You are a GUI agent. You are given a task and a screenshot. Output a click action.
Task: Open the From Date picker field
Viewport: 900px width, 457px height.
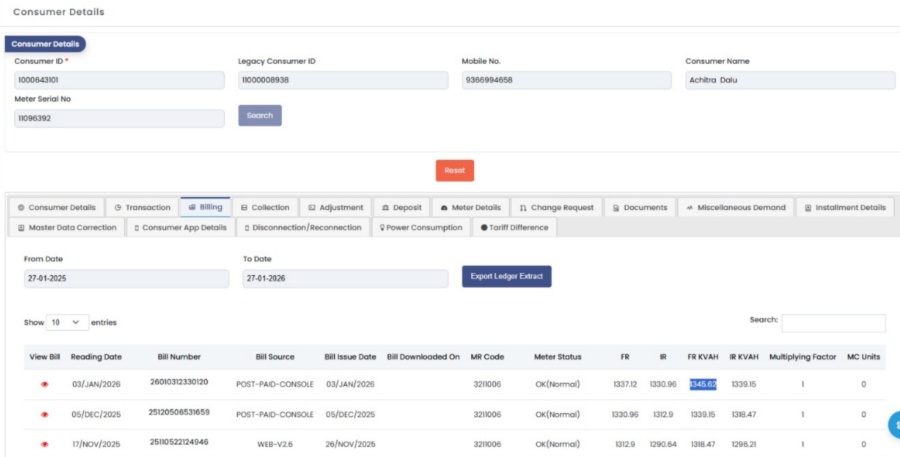[x=126, y=279]
